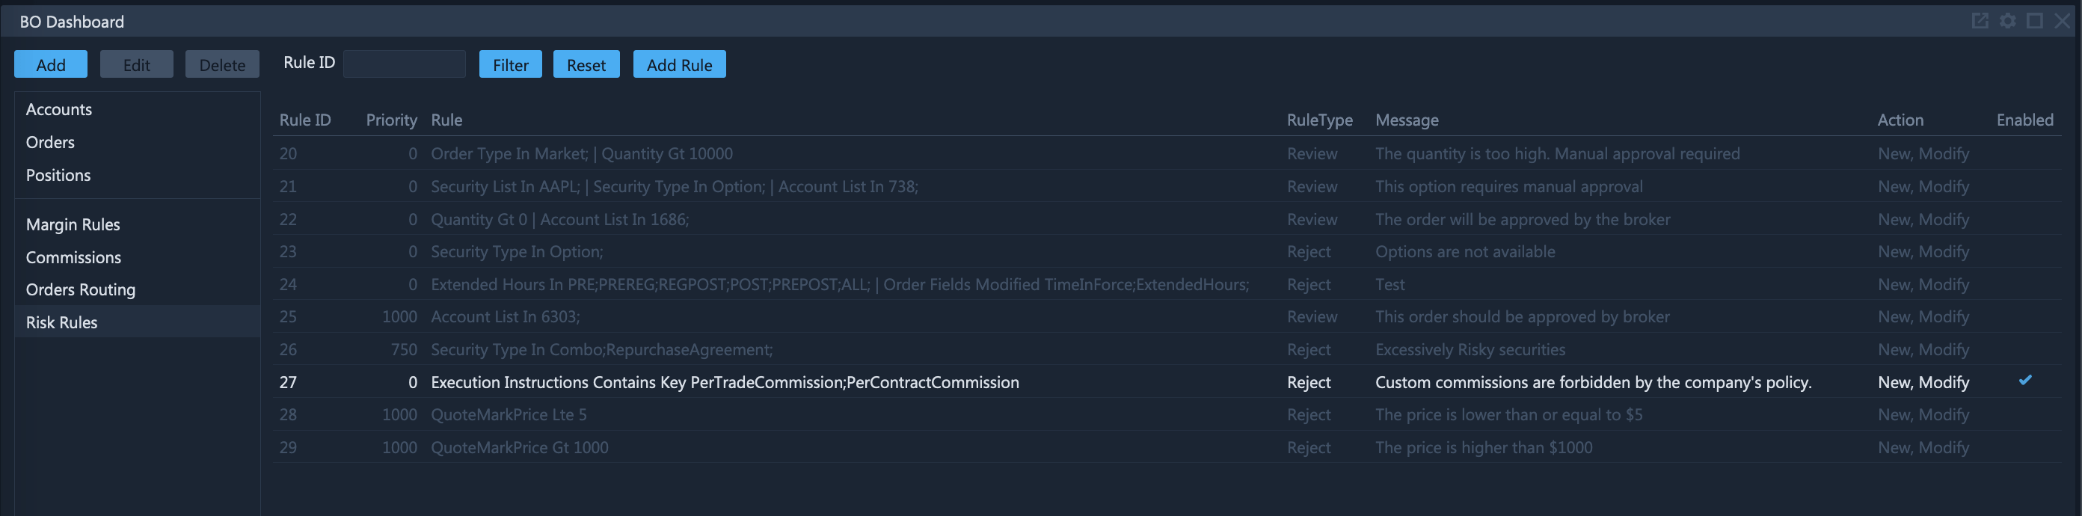
Task: Click the Delete button
Action: 221,64
